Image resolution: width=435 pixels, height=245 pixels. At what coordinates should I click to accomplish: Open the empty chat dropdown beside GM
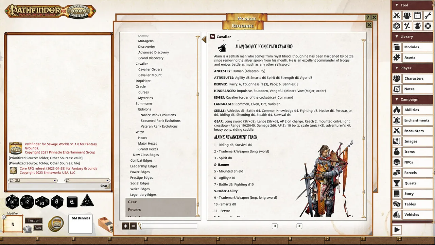click(x=87, y=180)
